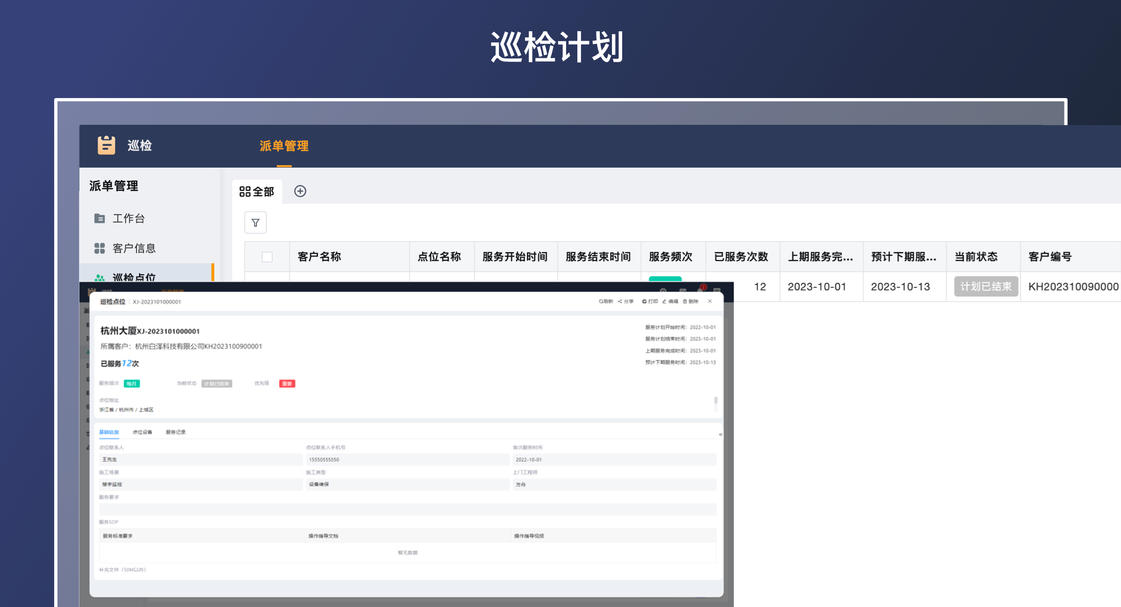Open the filter funnel icon above the table
Image resolution: width=1121 pixels, height=607 pixels.
click(255, 223)
